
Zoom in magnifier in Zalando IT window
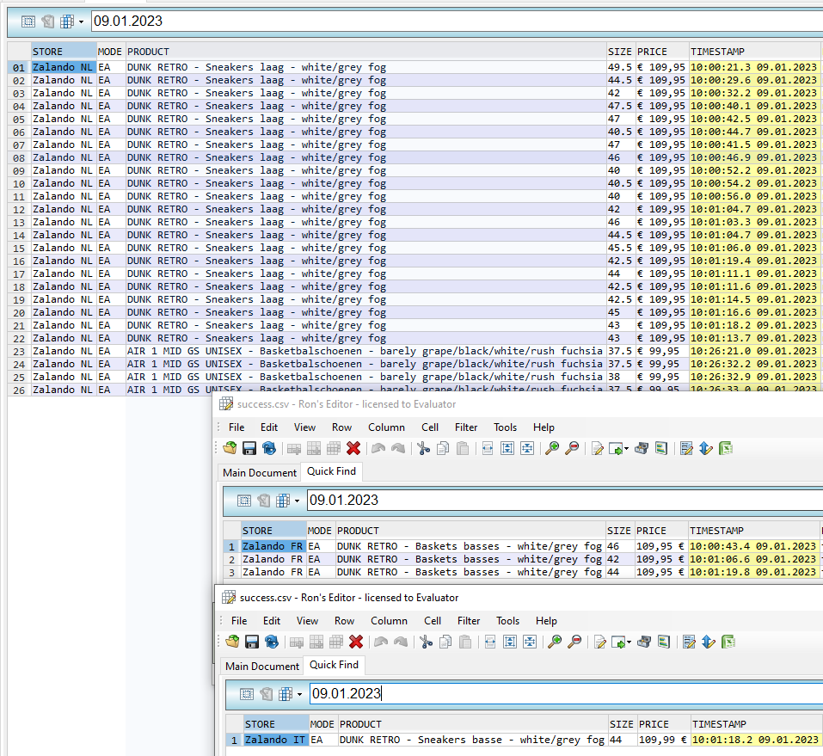[555, 642]
